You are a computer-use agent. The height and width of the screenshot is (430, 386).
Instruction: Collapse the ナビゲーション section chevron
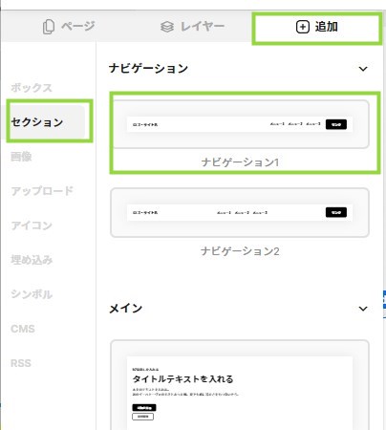tap(363, 69)
